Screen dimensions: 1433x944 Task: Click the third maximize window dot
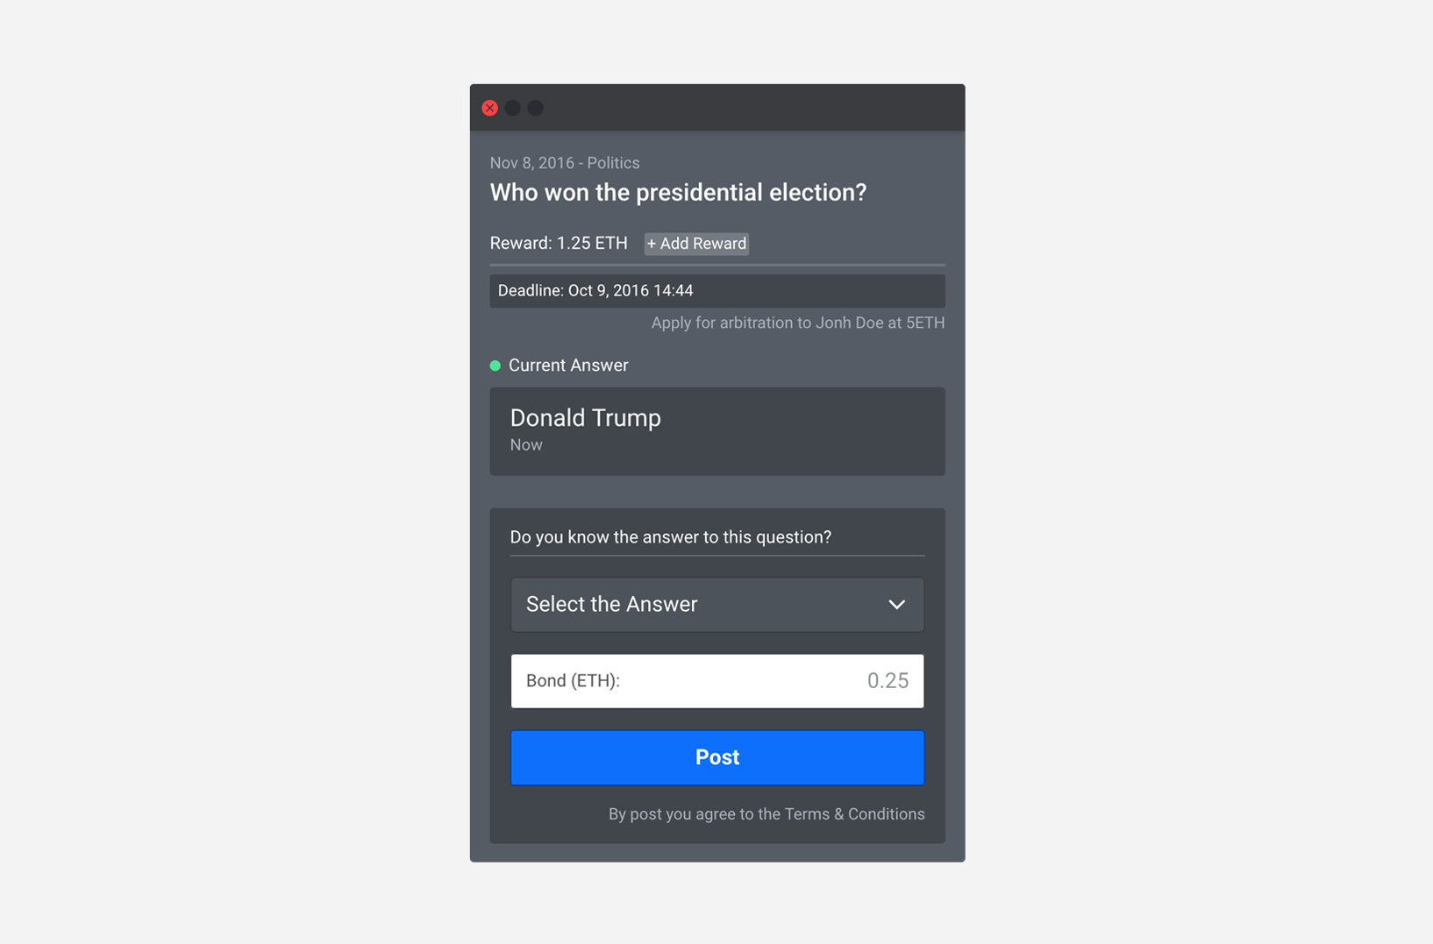[535, 108]
